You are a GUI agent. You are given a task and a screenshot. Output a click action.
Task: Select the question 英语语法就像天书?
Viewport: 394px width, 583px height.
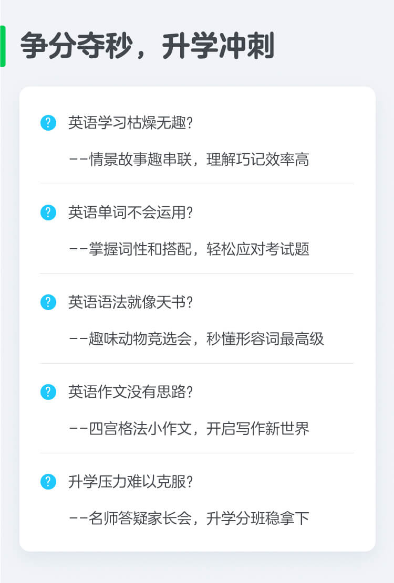pos(131,302)
